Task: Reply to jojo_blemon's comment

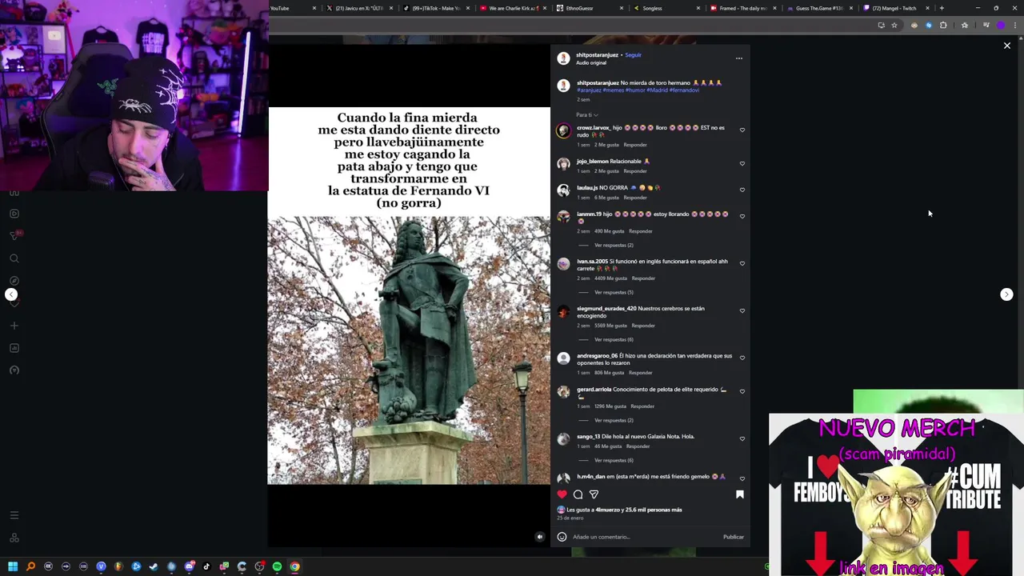Action: 635,171
